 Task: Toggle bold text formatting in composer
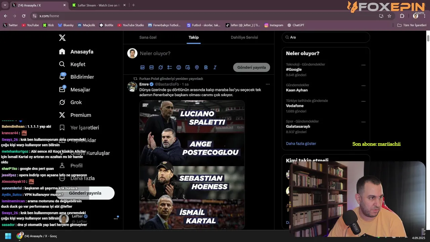[x=206, y=68]
